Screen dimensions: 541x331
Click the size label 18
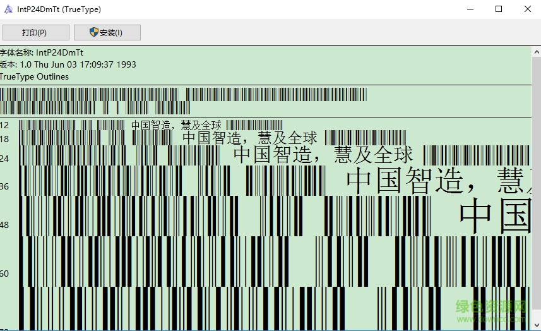coord(4,139)
